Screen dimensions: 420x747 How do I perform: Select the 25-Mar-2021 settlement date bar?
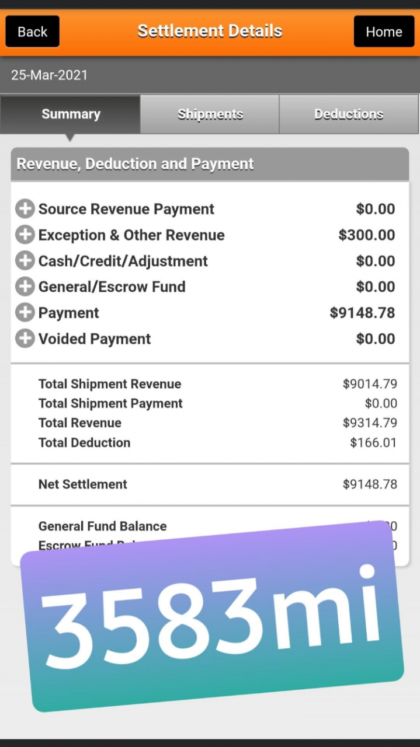point(210,75)
